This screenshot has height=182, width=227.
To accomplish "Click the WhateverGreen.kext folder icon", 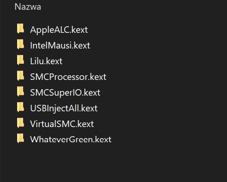I will coord(20,138).
